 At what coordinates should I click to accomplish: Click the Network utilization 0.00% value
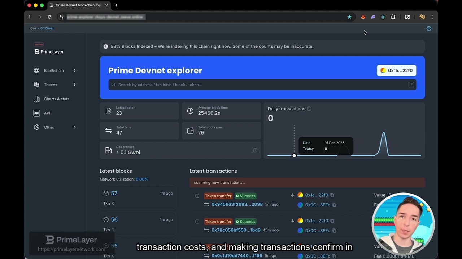tap(142, 179)
